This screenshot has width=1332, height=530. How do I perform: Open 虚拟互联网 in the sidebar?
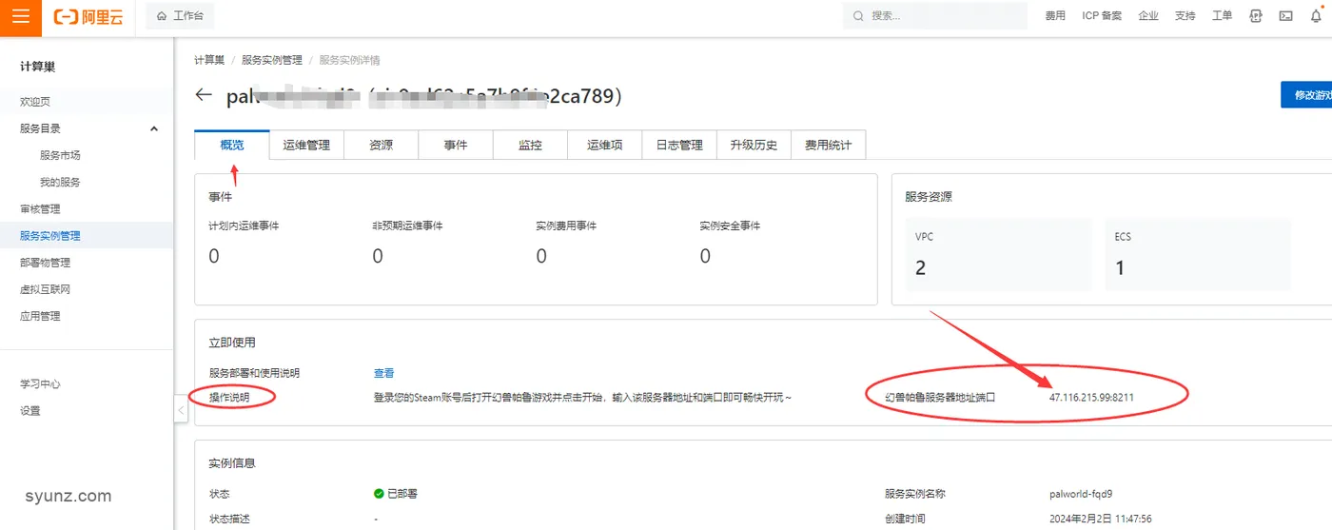pyautogui.click(x=45, y=289)
